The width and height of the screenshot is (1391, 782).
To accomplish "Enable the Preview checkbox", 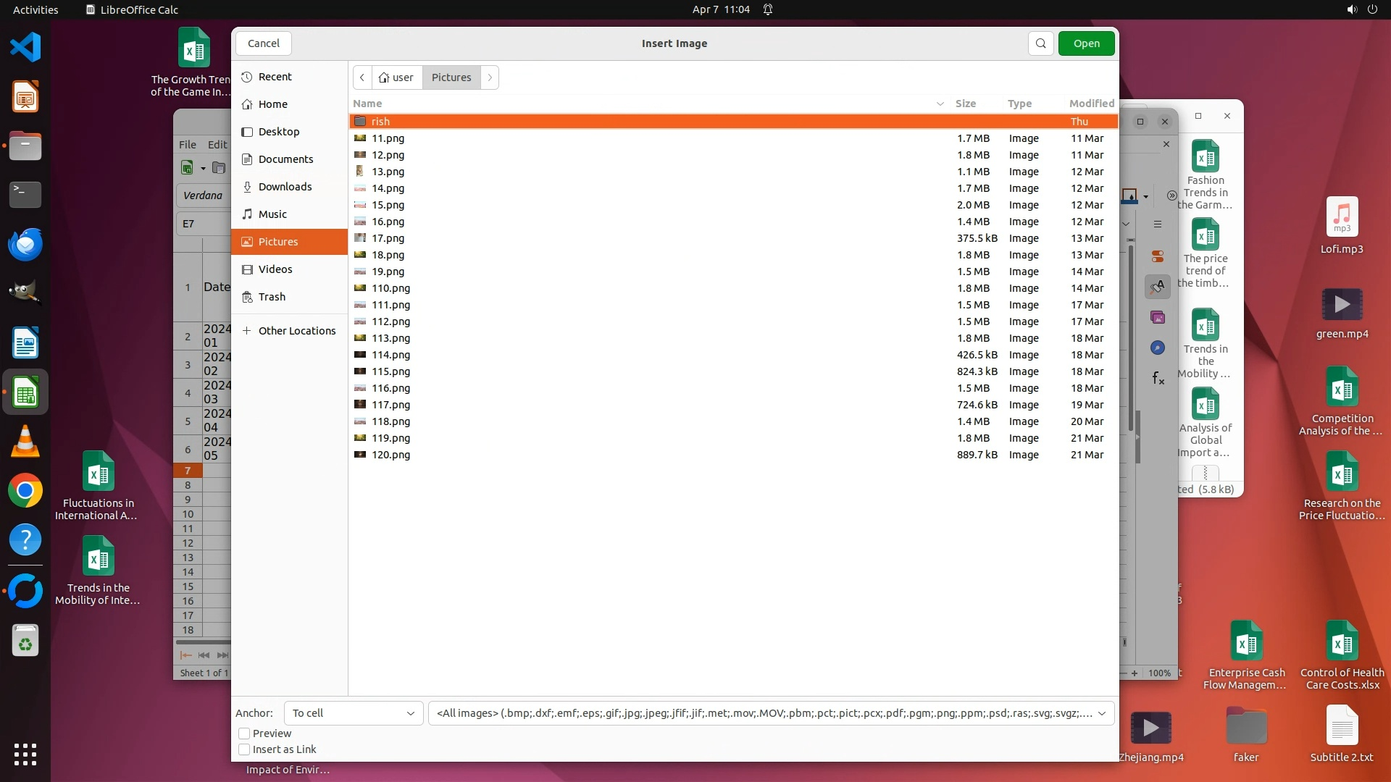I will (244, 733).
